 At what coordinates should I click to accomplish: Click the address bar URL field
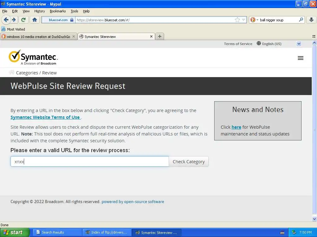tap(155, 20)
